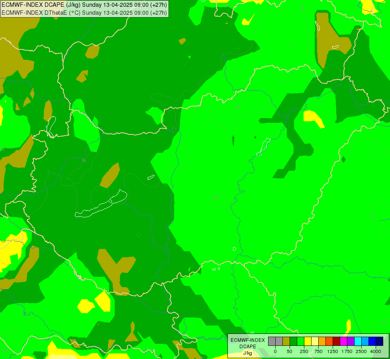
Task: Click the legend value 750
Action: click(318, 351)
